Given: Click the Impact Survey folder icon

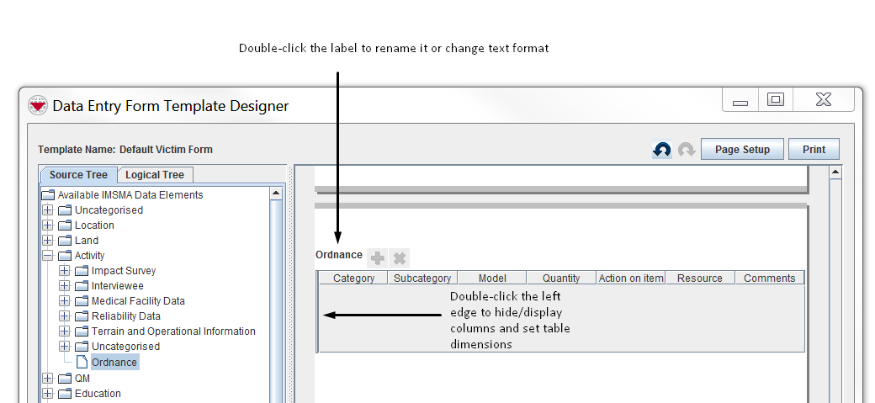Looking at the screenshot, I should [x=82, y=271].
